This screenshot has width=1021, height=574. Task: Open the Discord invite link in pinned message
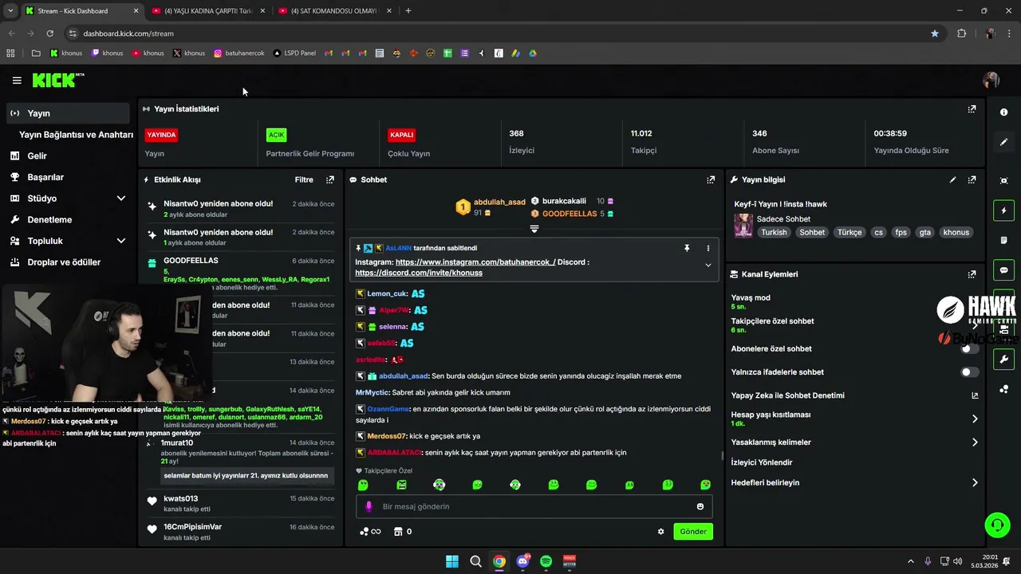[419, 273]
